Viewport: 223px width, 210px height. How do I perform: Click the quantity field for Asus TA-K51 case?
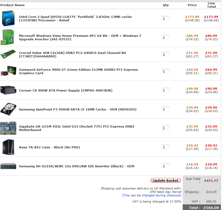[166, 147]
